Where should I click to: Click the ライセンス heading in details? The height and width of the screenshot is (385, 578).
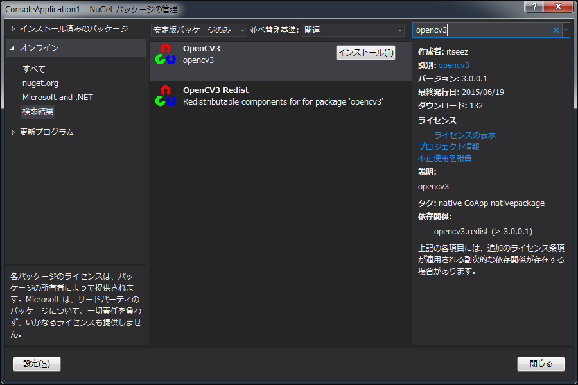point(437,121)
